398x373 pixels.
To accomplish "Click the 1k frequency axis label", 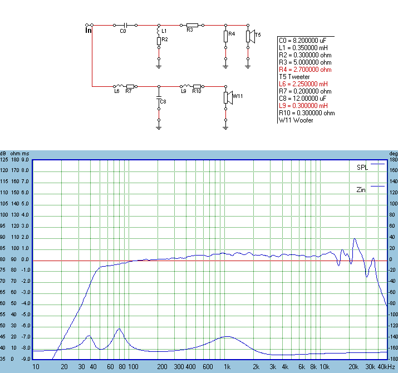I will point(227,367).
